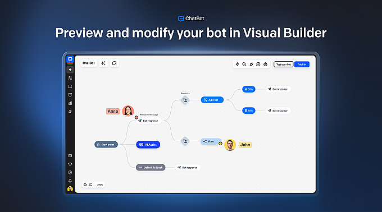Open version history clock icon in the toolbar
The image size is (382, 212).
coord(258,64)
